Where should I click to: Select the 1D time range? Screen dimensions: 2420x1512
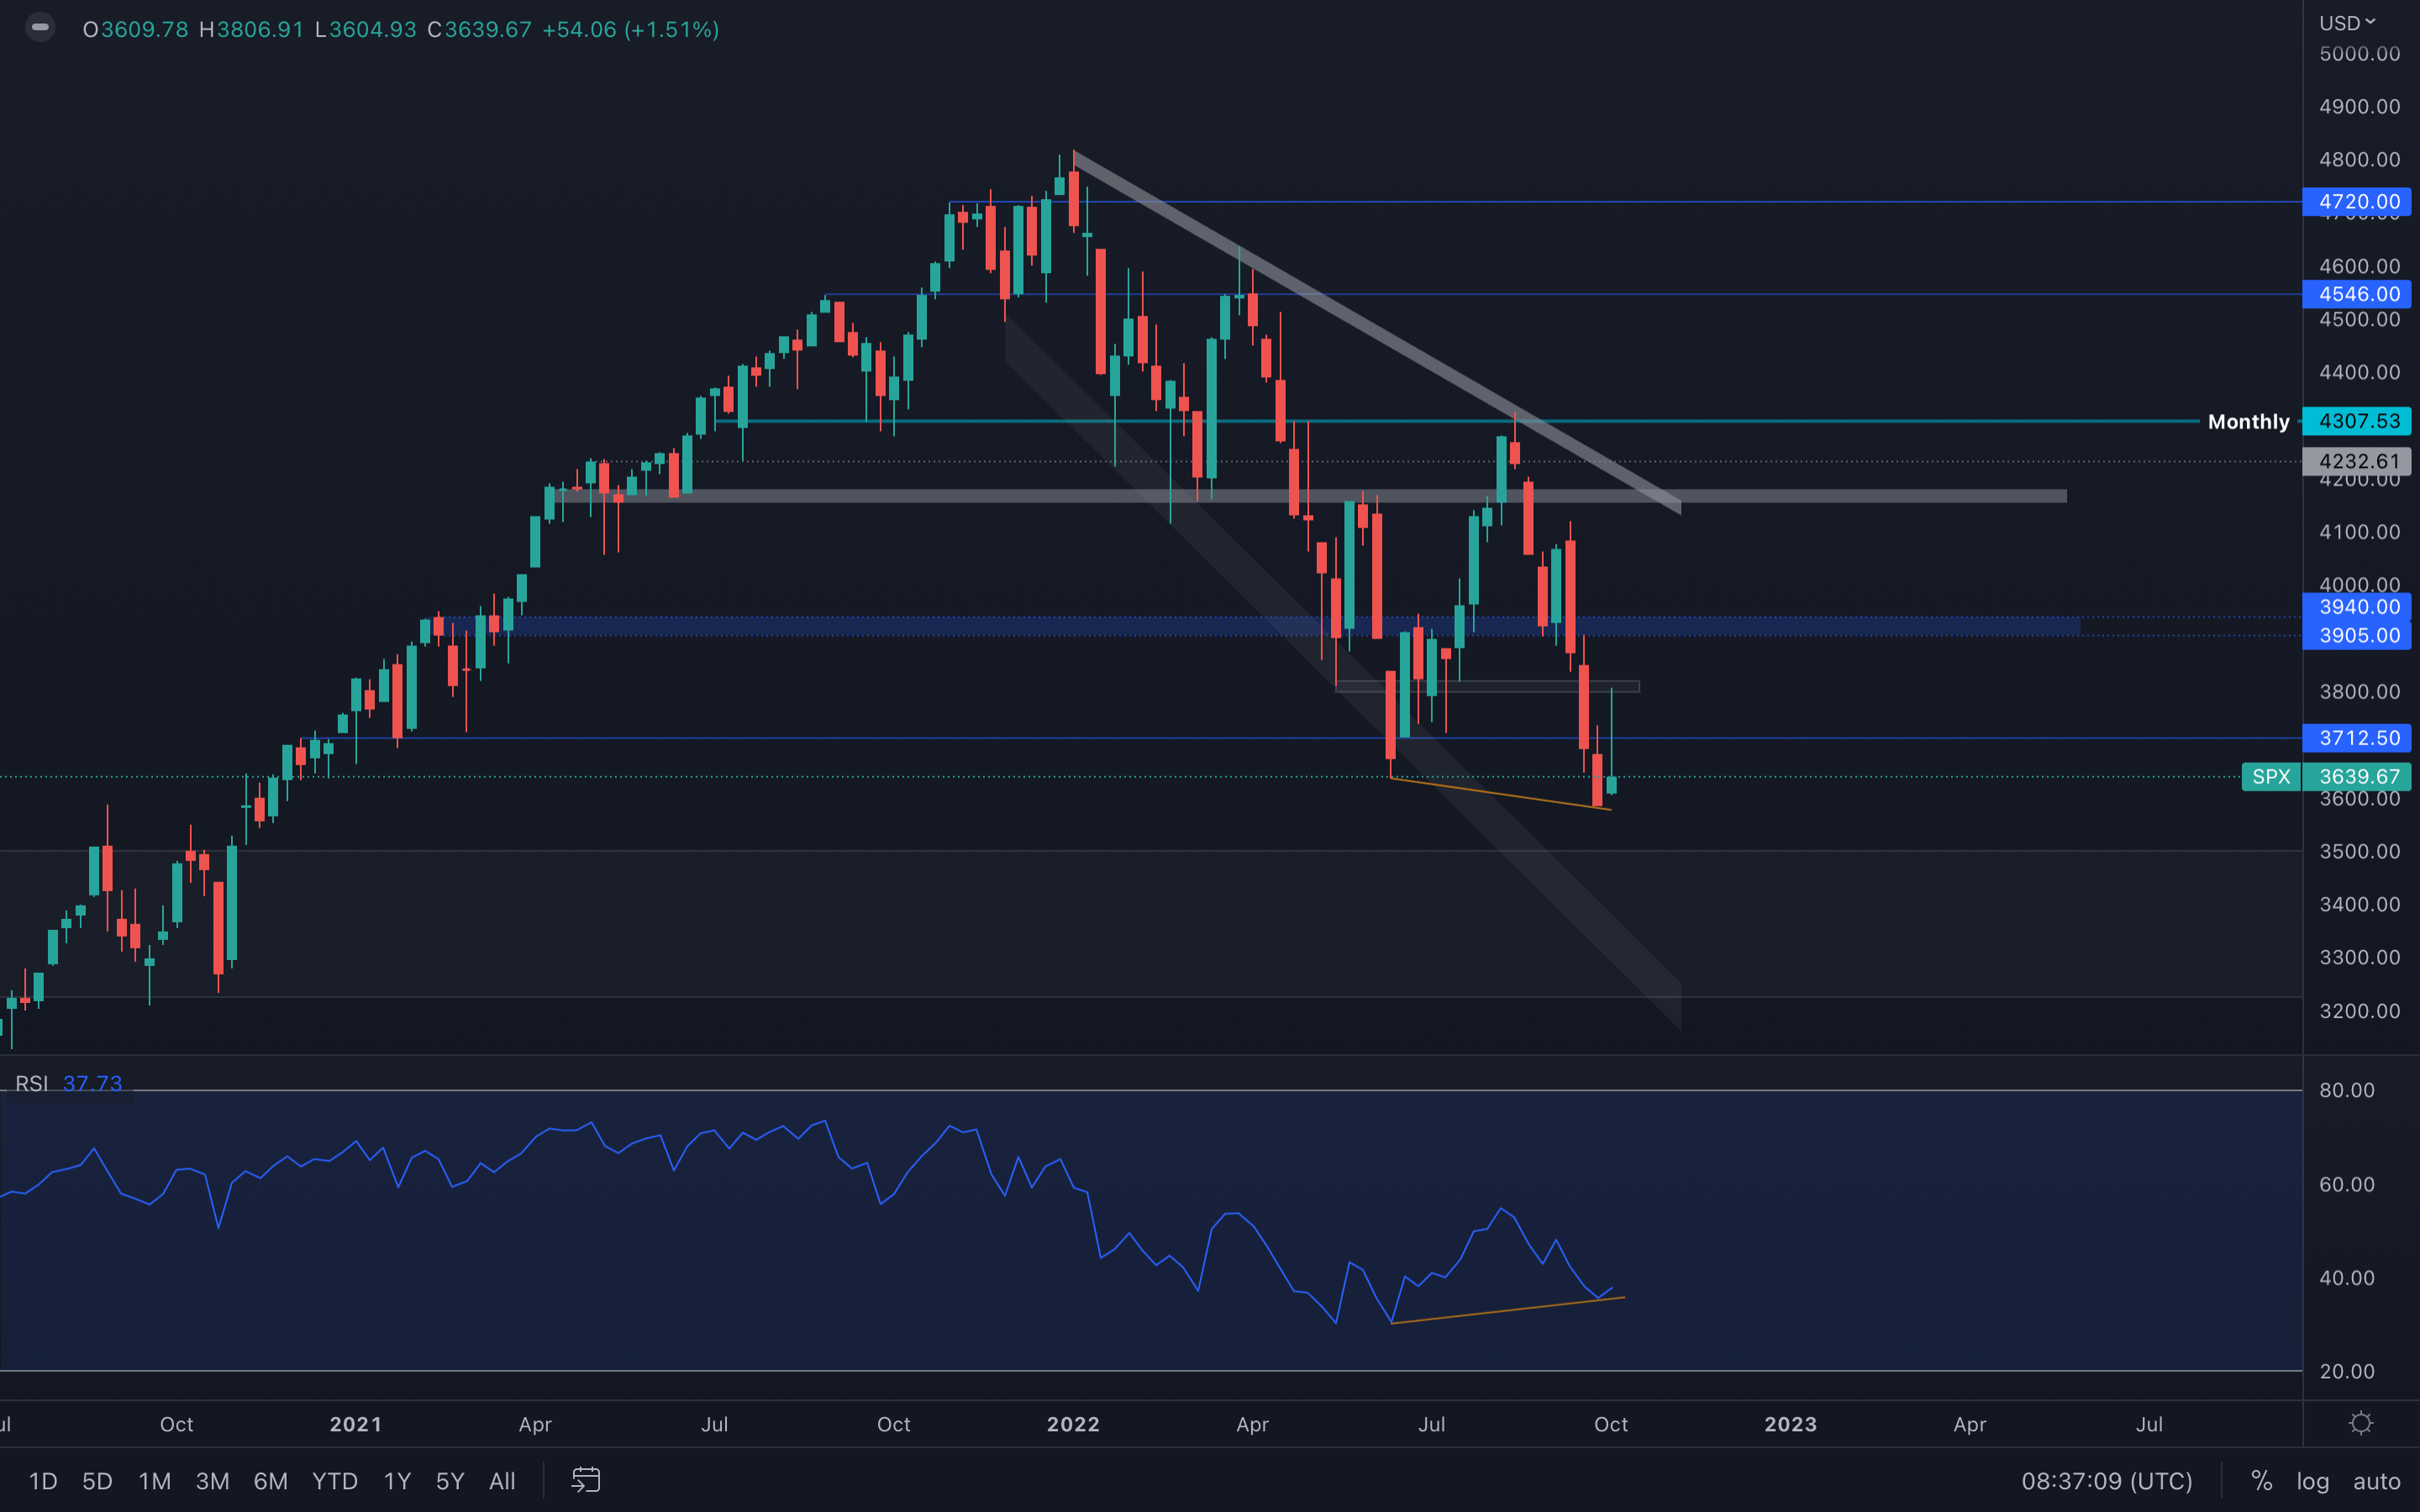pos(43,1481)
